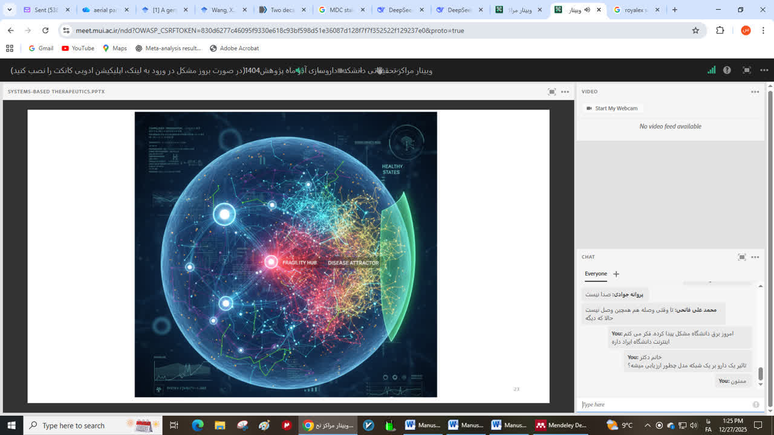Click the chat Type here field
The height and width of the screenshot is (435, 774).
[x=665, y=404]
